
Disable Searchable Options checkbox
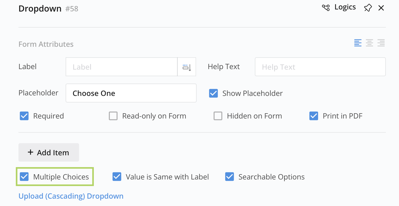click(x=230, y=177)
